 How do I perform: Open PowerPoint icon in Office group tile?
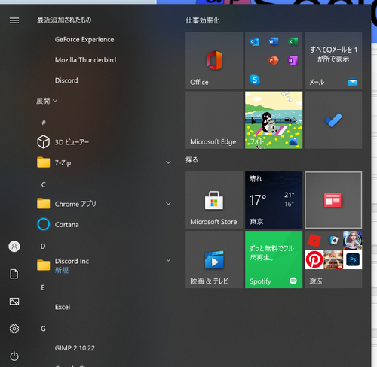pos(274,60)
